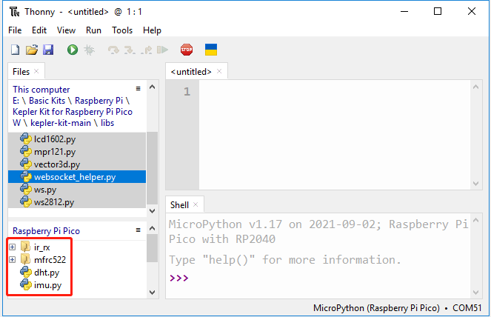Click the Pico files scrollbar thumb

click(152, 248)
